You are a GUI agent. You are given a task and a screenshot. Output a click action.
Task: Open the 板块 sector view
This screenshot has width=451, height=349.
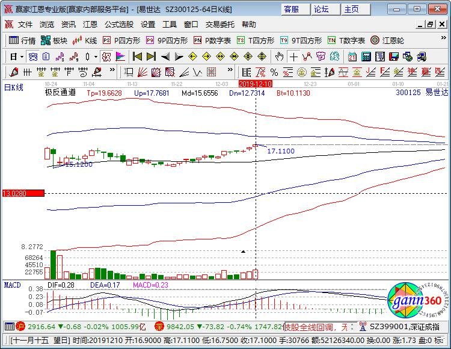[54, 40]
